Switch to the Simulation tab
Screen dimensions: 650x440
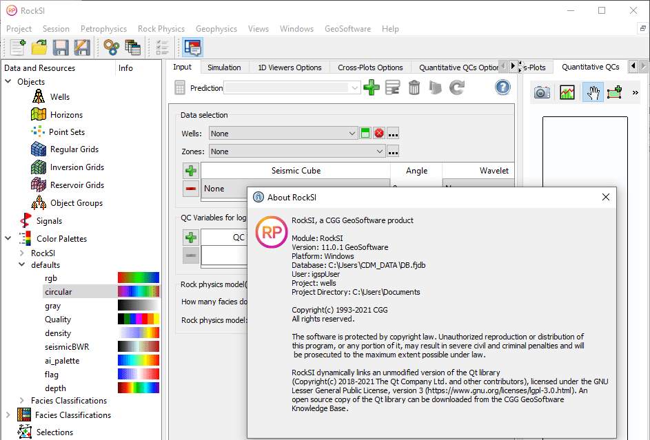pos(224,67)
